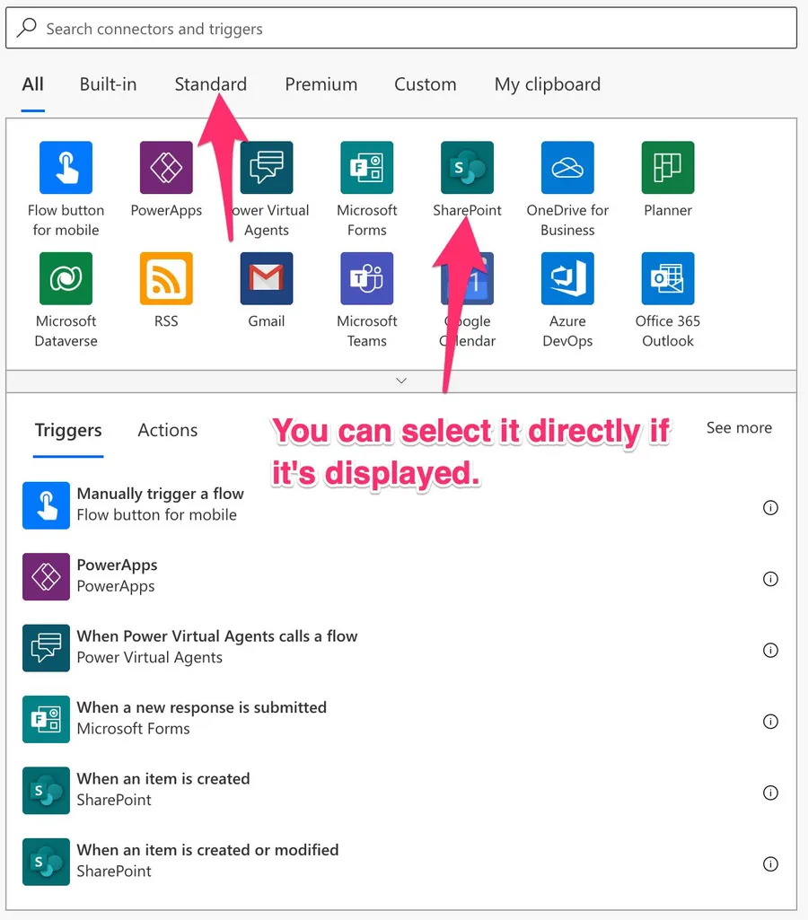Choose the PowerApps connector icon
The width and height of the screenshot is (808, 920).
coord(166,168)
